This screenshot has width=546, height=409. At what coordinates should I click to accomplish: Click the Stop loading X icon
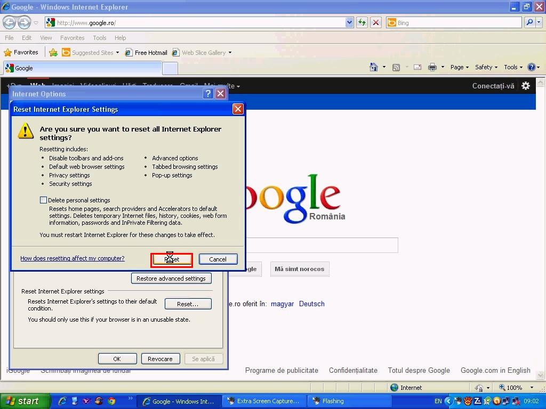pyautogui.click(x=376, y=22)
